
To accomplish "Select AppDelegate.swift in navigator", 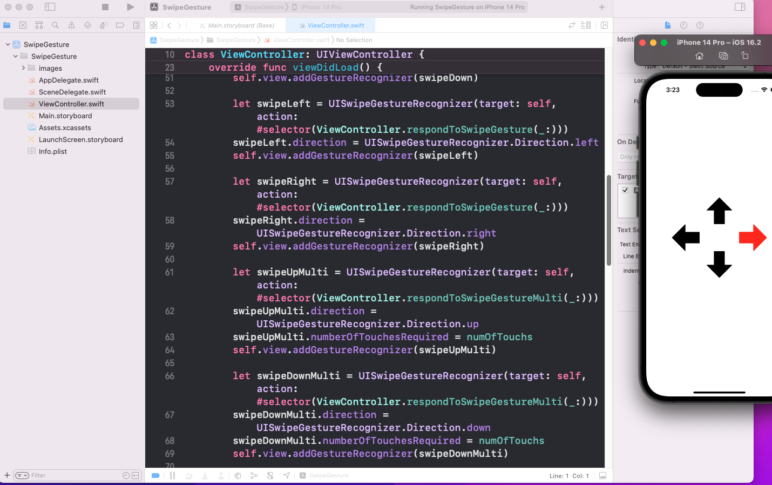I will 69,80.
